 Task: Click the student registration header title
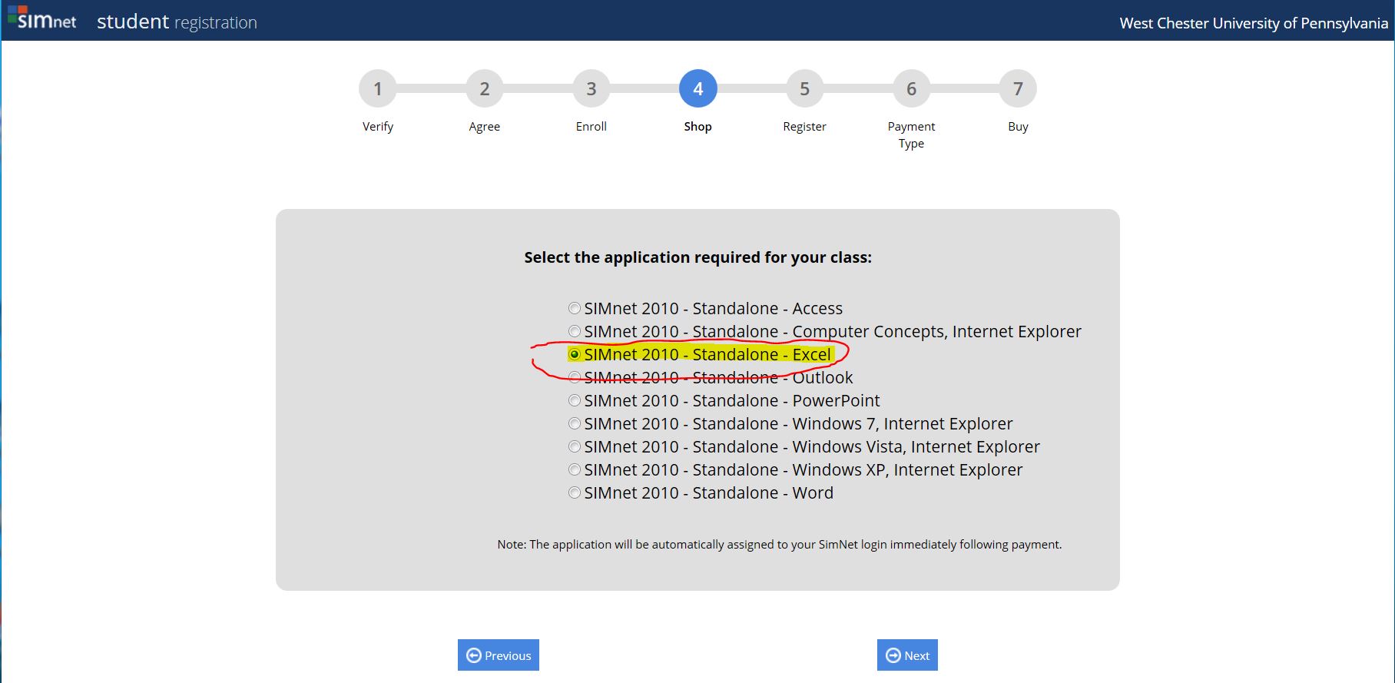[x=177, y=22]
